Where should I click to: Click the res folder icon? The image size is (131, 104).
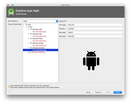click(x=29, y=27)
